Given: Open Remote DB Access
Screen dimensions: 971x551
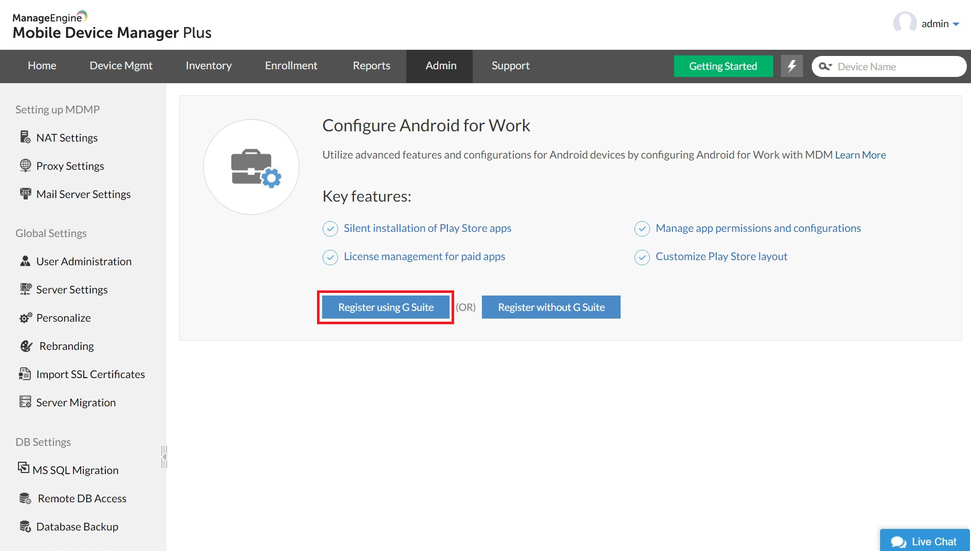Looking at the screenshot, I should click(x=82, y=498).
